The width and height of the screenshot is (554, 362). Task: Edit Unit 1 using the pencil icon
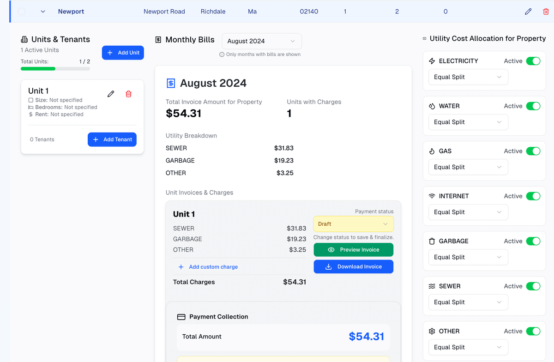pos(111,94)
